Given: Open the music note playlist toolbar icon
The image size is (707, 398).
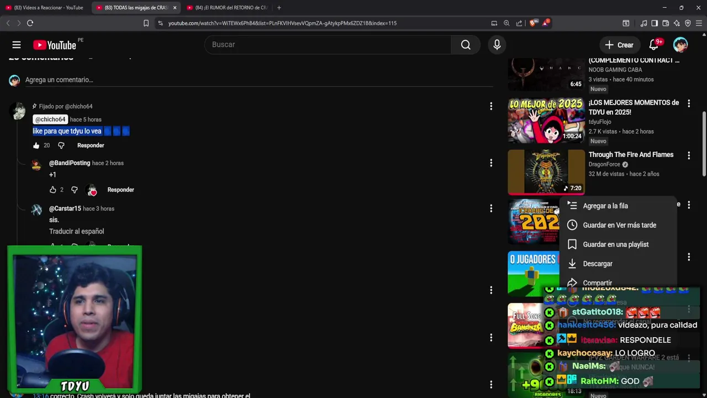Looking at the screenshot, I should (643, 23).
